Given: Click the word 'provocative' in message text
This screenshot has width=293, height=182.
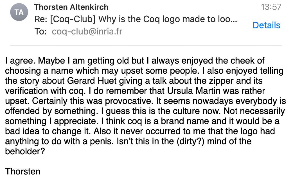Looking at the screenshot, I should tap(128, 101).
